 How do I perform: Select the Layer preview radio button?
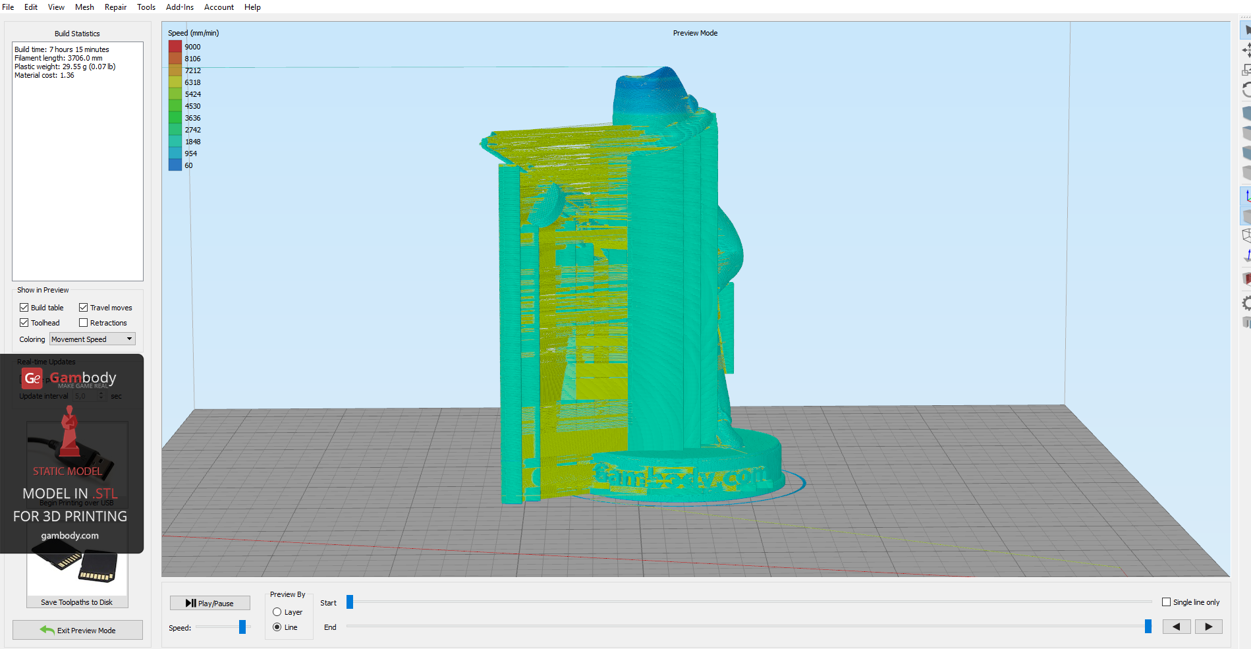(277, 612)
